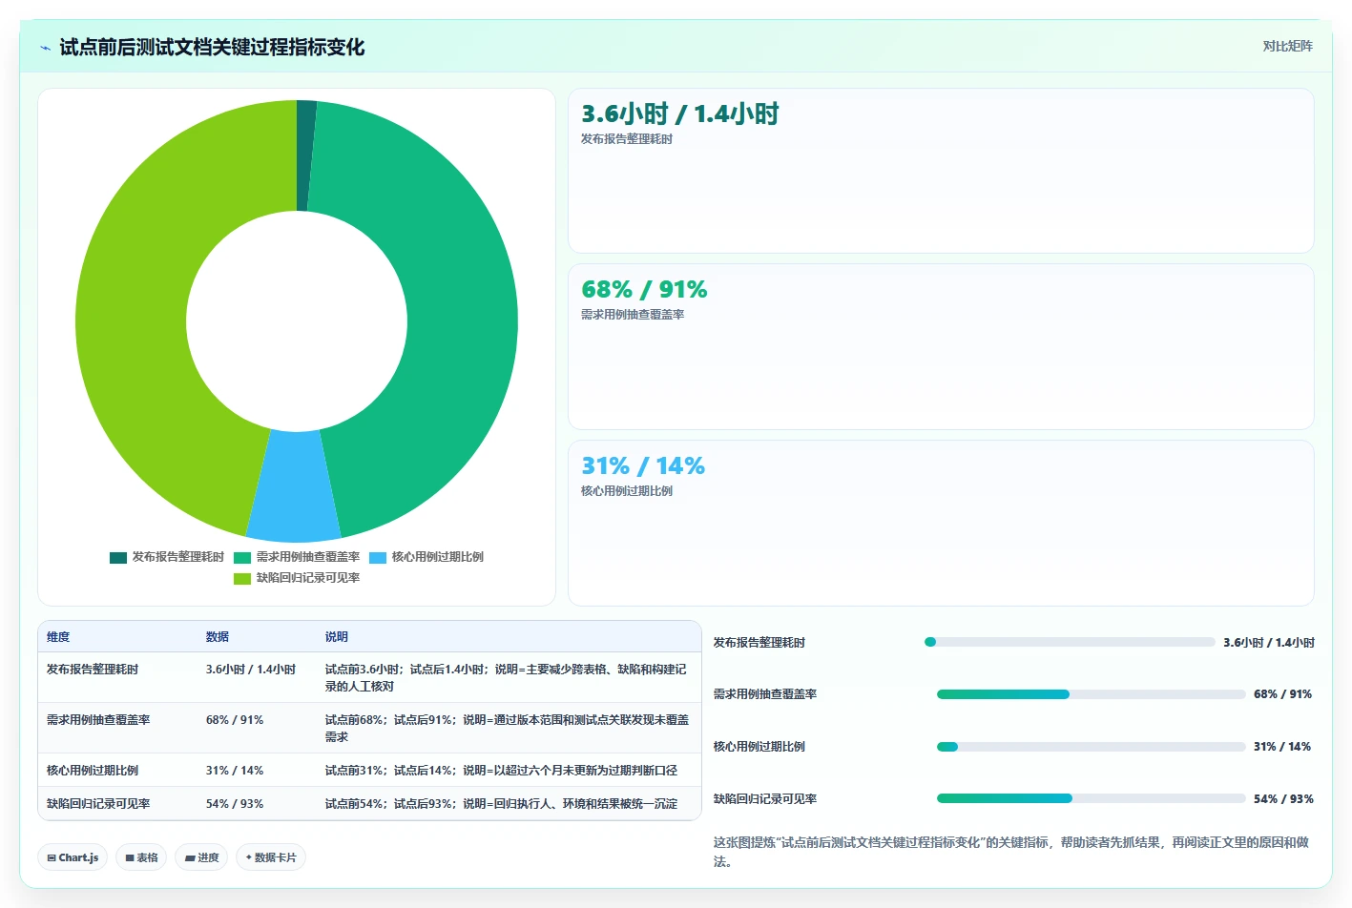Image resolution: width=1352 pixels, height=908 pixels.
Task: Click the description starting 试点前31%
Action: click(x=501, y=771)
